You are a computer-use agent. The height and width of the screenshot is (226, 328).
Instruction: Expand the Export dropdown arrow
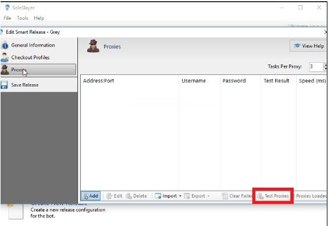tap(209, 196)
